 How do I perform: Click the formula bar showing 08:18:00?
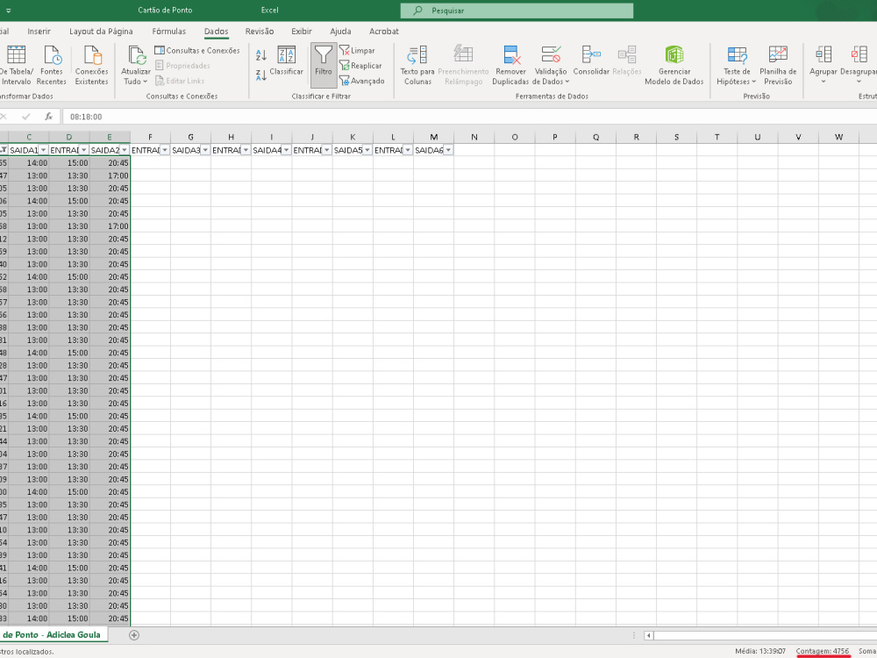468,117
